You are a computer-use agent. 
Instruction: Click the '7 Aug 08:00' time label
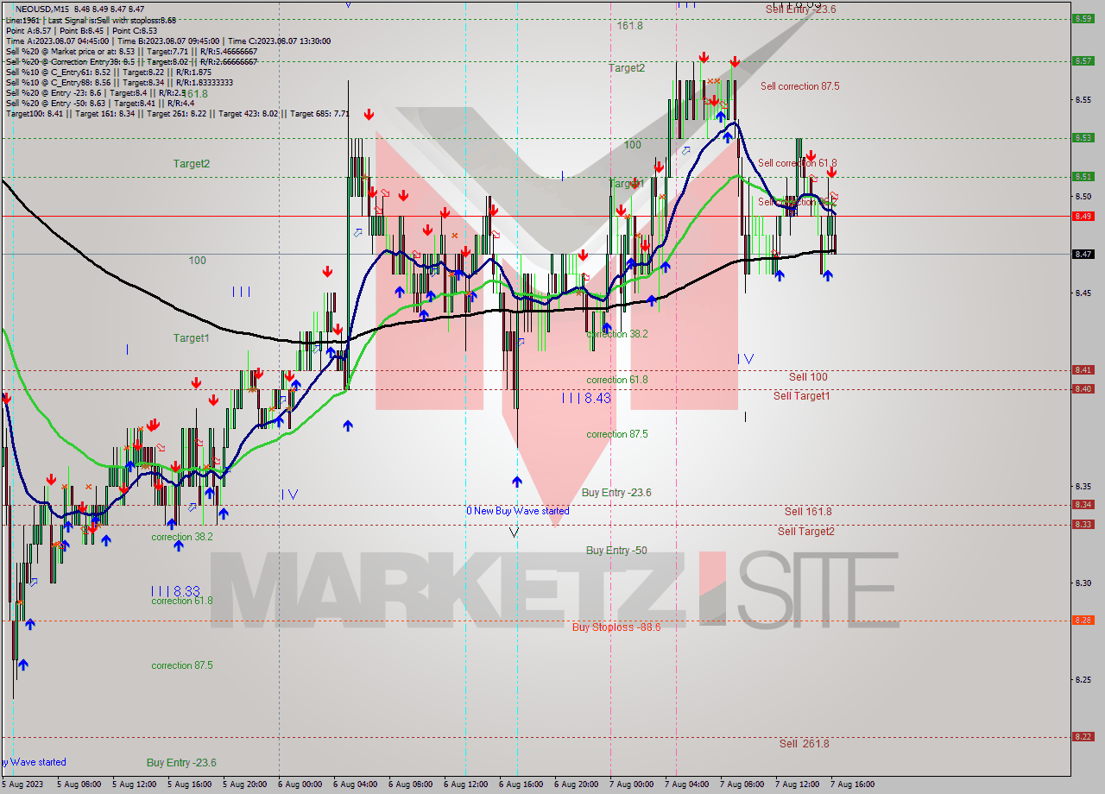pyautogui.click(x=742, y=785)
